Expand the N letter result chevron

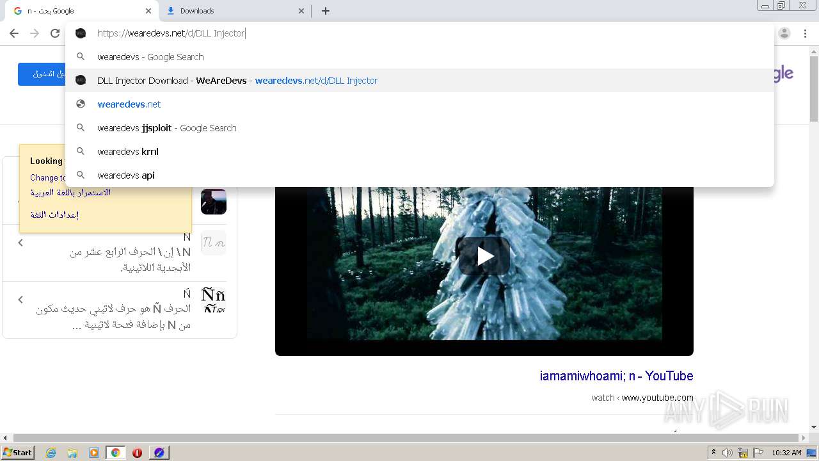(x=20, y=243)
